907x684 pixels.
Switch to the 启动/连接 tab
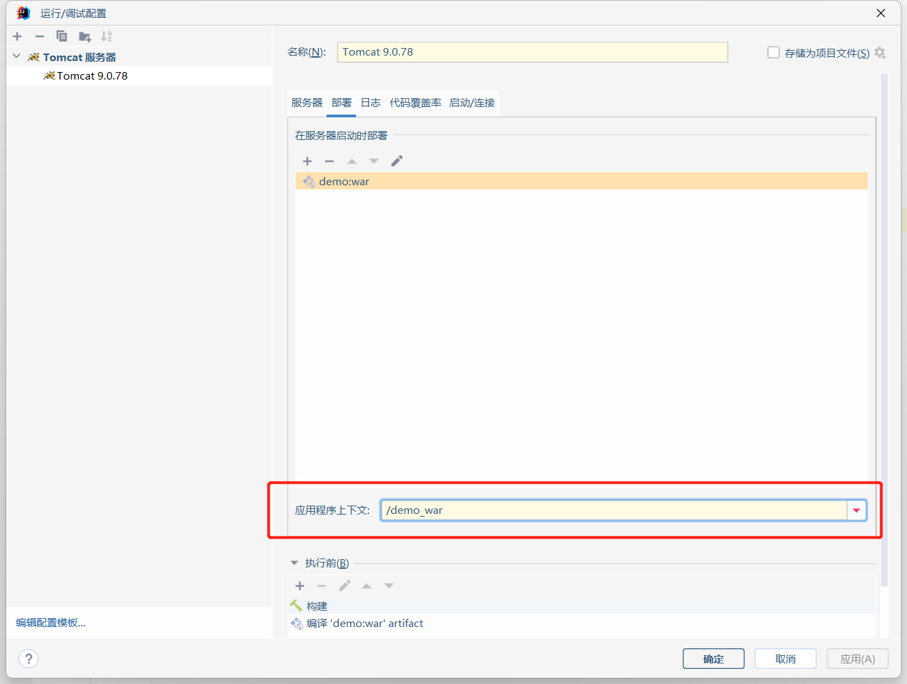coord(472,102)
